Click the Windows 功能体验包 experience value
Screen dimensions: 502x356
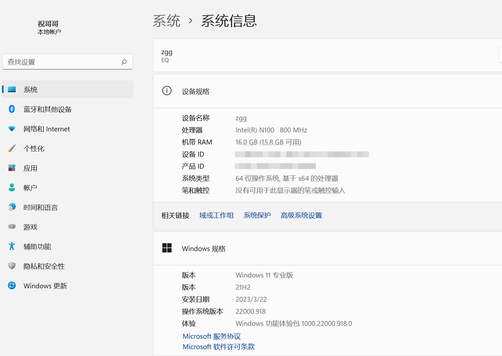click(x=294, y=324)
